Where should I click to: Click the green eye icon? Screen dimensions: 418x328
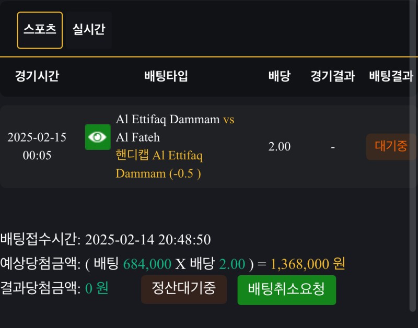click(x=98, y=137)
